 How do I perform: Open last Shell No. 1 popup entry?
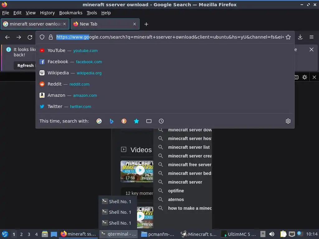(117, 223)
